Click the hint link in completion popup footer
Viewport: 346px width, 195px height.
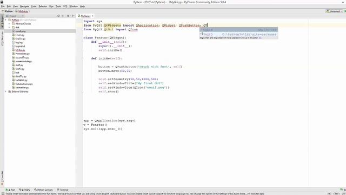click(260, 38)
